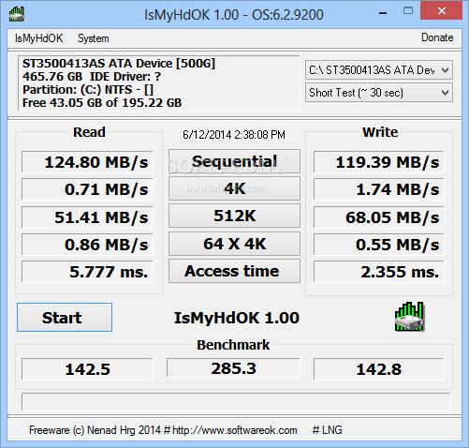Click the 6/12/2014 2:38:08 PM timestamp
This screenshot has height=448, width=469.
tap(234, 135)
